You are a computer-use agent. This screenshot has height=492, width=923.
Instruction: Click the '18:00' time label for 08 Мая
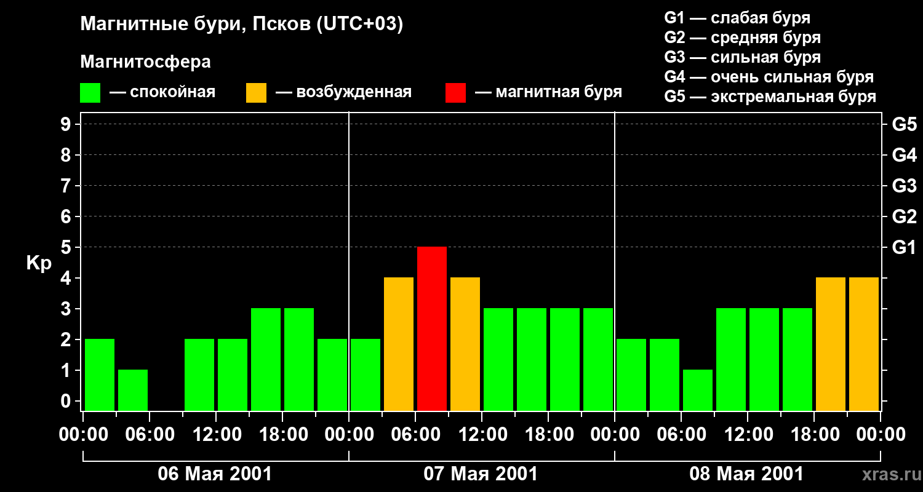[814, 435]
